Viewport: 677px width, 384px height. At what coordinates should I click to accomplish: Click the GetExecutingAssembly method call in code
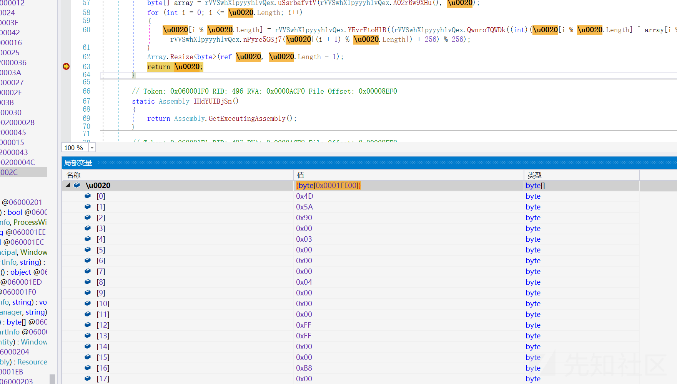(x=247, y=119)
